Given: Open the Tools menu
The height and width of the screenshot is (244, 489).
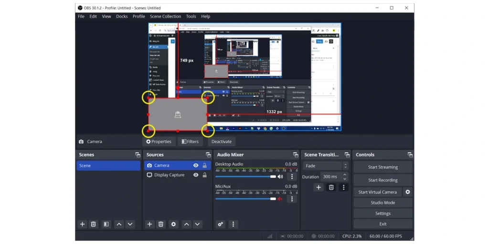Looking at the screenshot, I should pyautogui.click(x=191, y=17).
